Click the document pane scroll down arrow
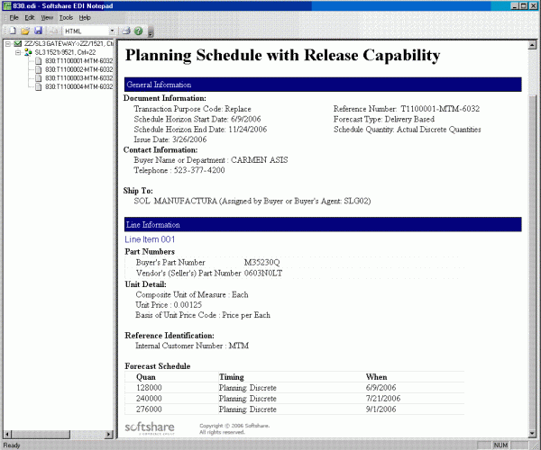The height and width of the screenshot is (450, 541). tap(532, 434)
